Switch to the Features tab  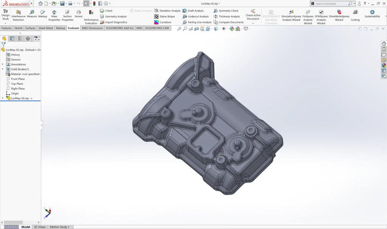click(6, 28)
